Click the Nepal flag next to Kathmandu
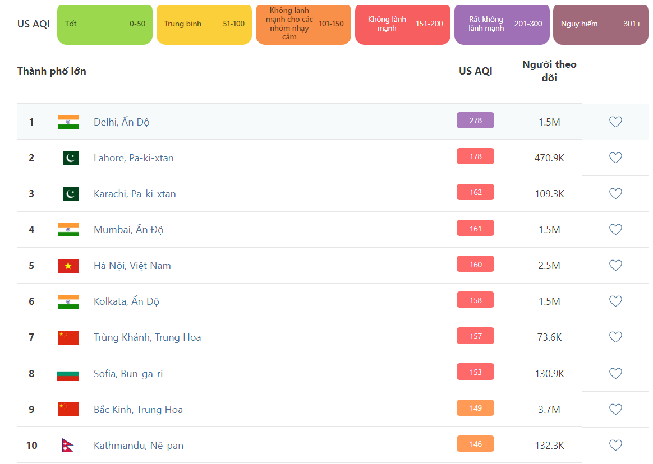The width and height of the screenshot is (653, 464). click(67, 446)
